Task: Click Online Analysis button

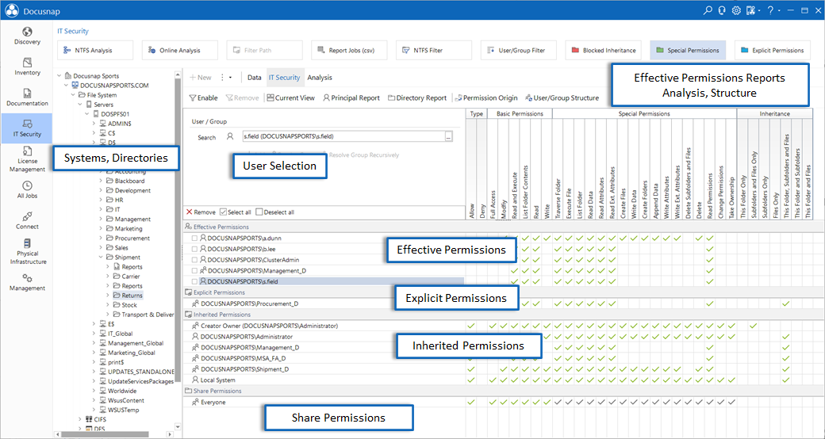Action: [x=180, y=51]
